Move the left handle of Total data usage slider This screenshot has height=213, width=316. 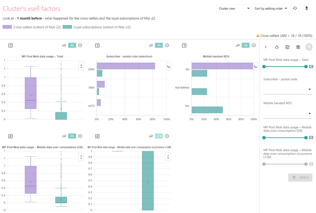tap(264, 67)
